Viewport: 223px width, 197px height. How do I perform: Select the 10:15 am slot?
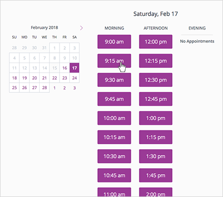pyautogui.click(x=114, y=137)
